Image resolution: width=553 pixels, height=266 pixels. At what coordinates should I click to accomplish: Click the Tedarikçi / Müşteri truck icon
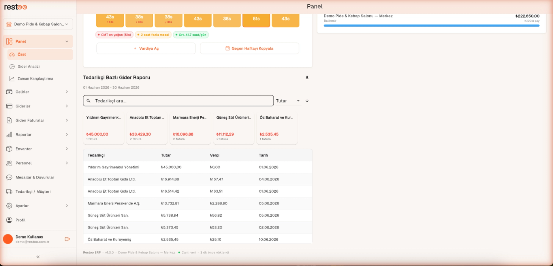click(9, 192)
